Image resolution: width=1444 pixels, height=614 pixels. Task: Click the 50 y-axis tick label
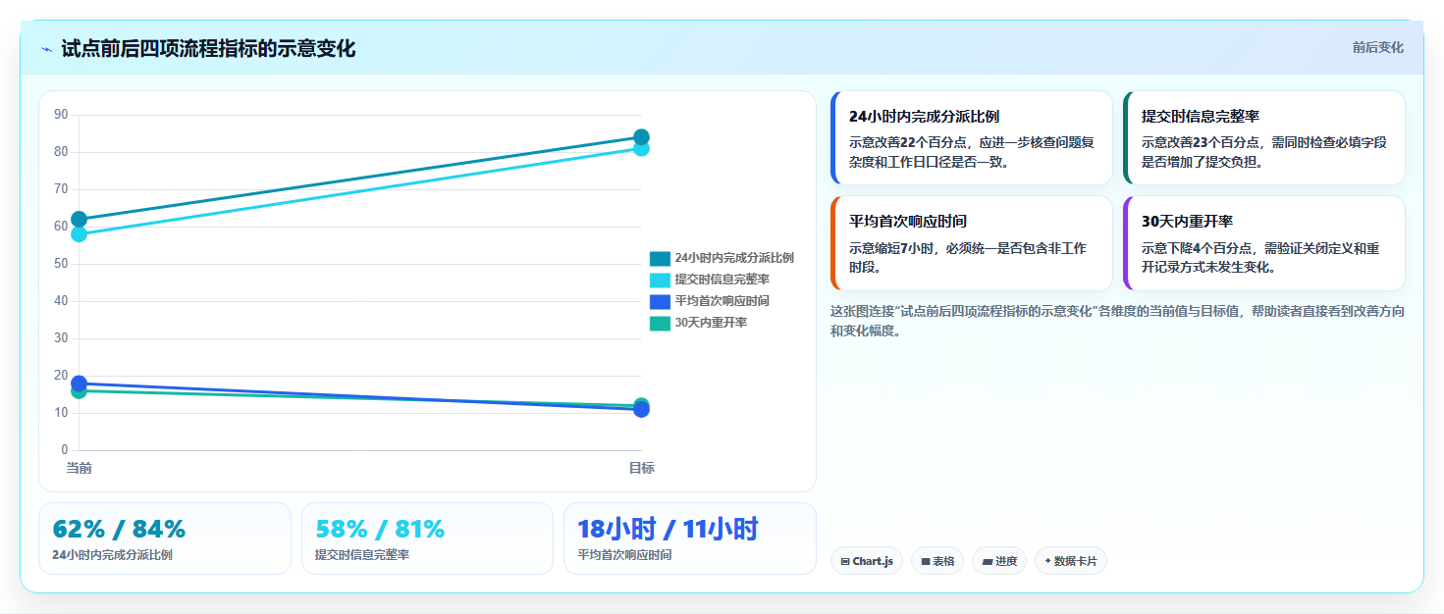(61, 264)
